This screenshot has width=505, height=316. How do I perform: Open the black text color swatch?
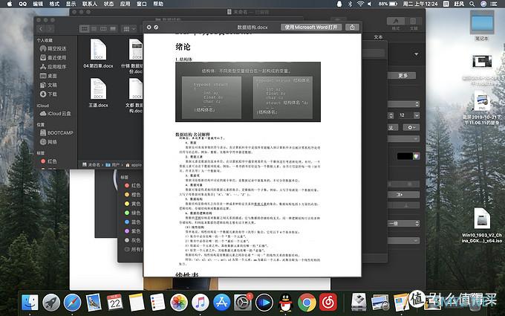click(405, 156)
